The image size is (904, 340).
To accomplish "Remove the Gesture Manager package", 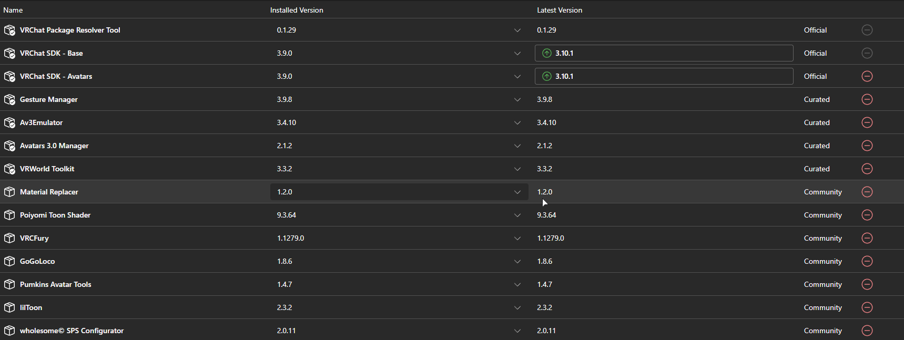I will (867, 99).
